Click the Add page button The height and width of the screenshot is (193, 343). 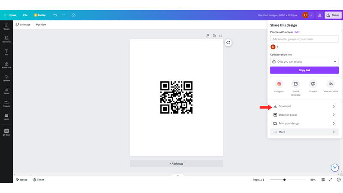(x=176, y=163)
